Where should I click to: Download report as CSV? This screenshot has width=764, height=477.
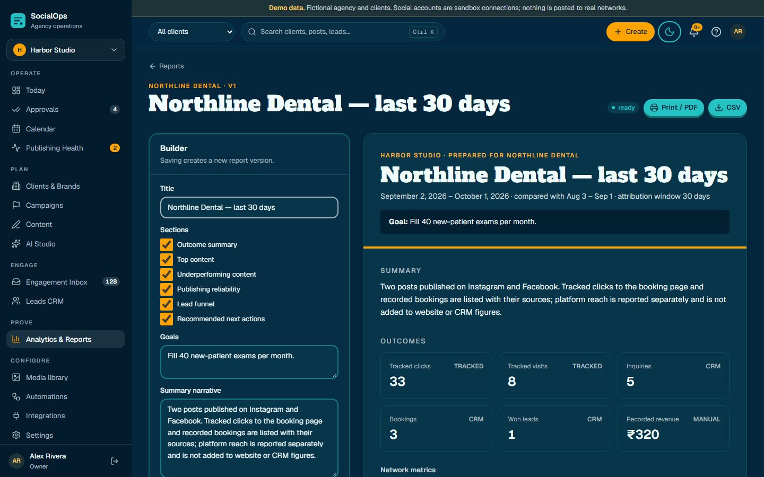[727, 108]
